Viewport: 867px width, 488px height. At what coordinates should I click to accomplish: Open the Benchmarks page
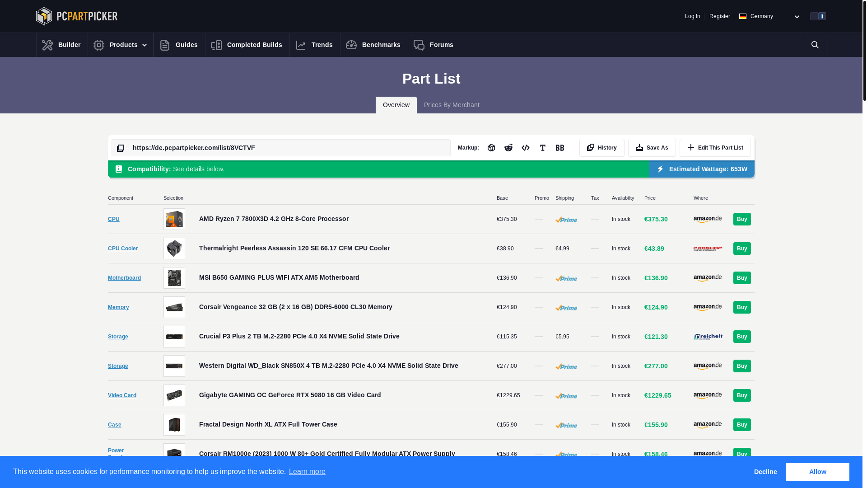click(374, 45)
